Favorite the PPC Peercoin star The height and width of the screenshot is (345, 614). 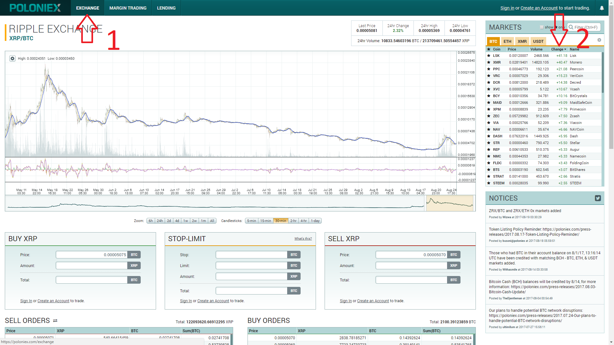coord(489,69)
